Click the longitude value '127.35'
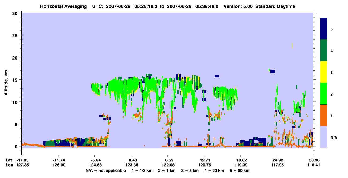 [23, 165]
